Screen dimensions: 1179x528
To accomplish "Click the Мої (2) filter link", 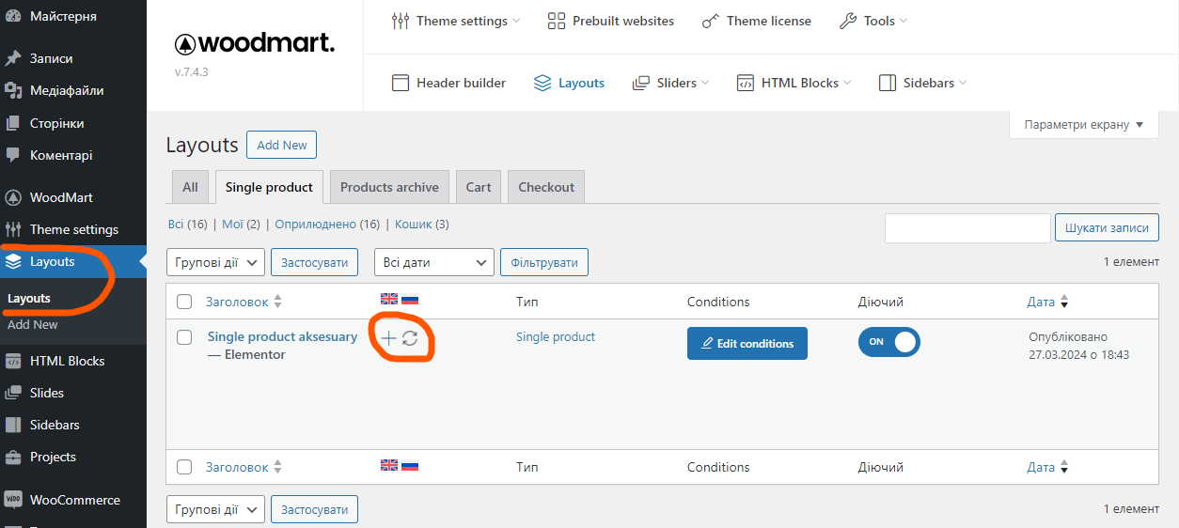I will coord(241,224).
